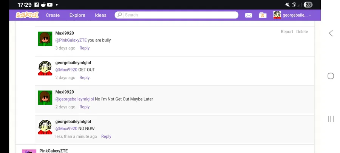Click the @PinkGalaxyZTE mention link
The width and height of the screenshot is (340, 153).
71,40
